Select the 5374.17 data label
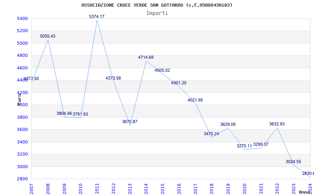 (x=97, y=16)
